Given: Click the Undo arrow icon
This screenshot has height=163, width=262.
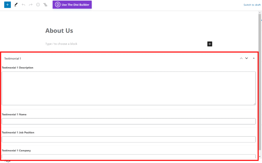Looking at the screenshot, I should click(x=24, y=5).
